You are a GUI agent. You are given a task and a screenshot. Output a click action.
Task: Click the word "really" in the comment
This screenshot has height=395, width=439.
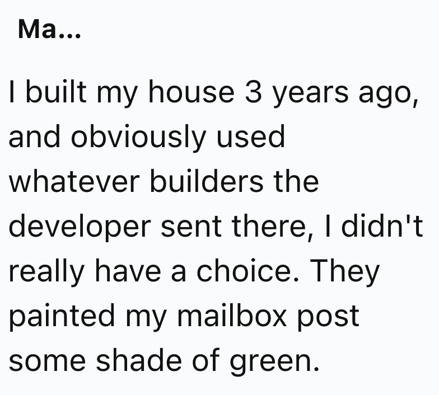pyautogui.click(x=46, y=272)
